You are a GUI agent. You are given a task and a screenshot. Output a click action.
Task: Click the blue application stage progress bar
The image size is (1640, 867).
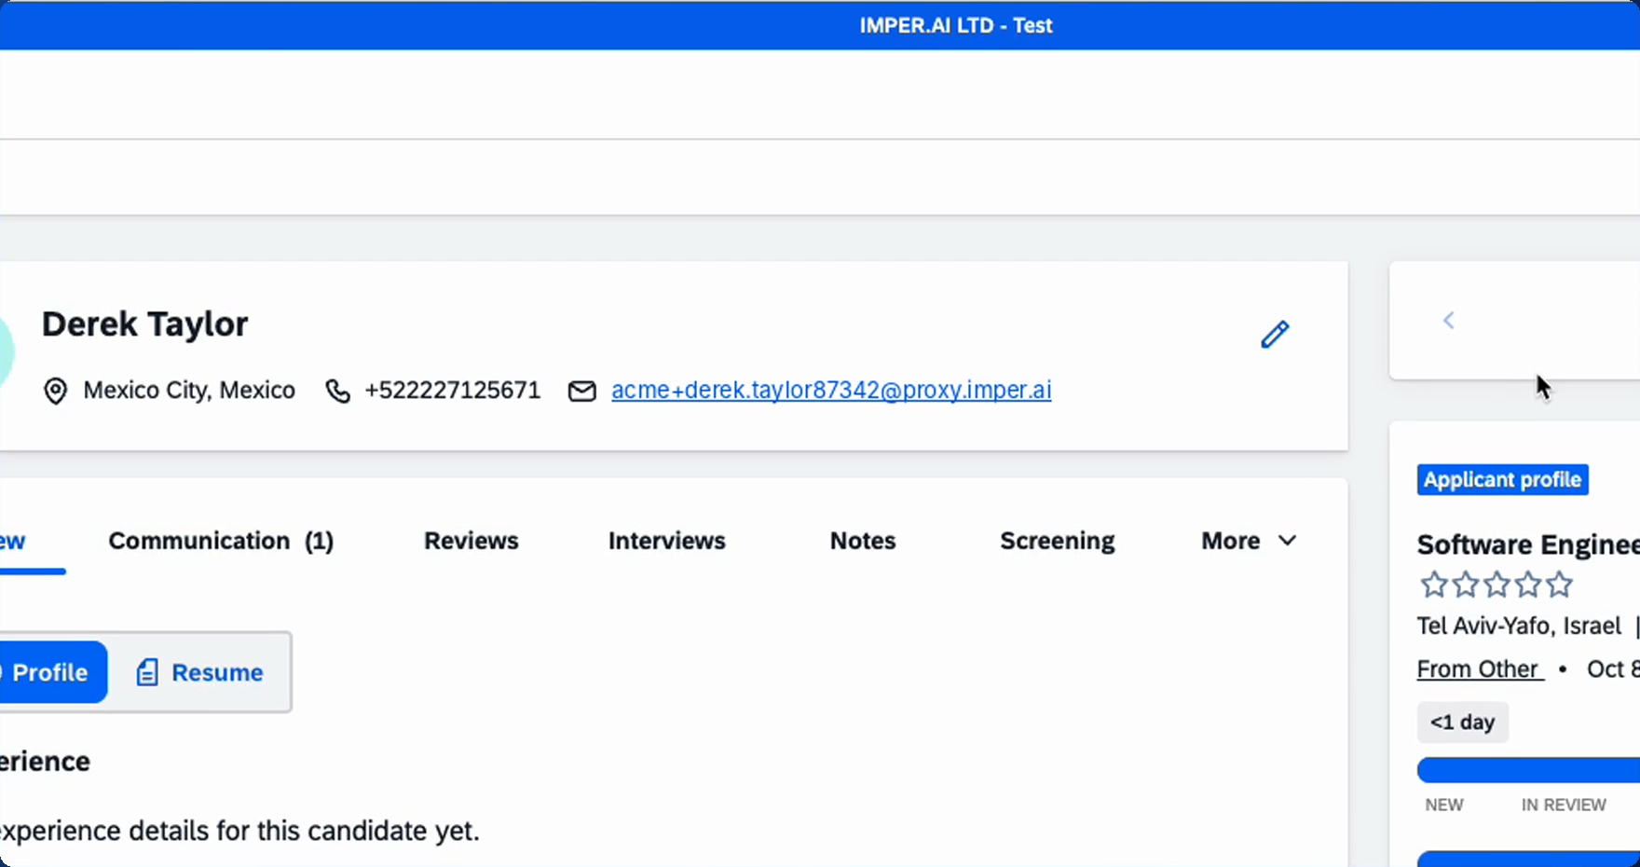click(1528, 770)
